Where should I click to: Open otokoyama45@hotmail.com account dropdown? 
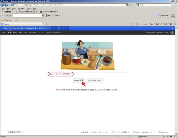click(x=158, y=33)
